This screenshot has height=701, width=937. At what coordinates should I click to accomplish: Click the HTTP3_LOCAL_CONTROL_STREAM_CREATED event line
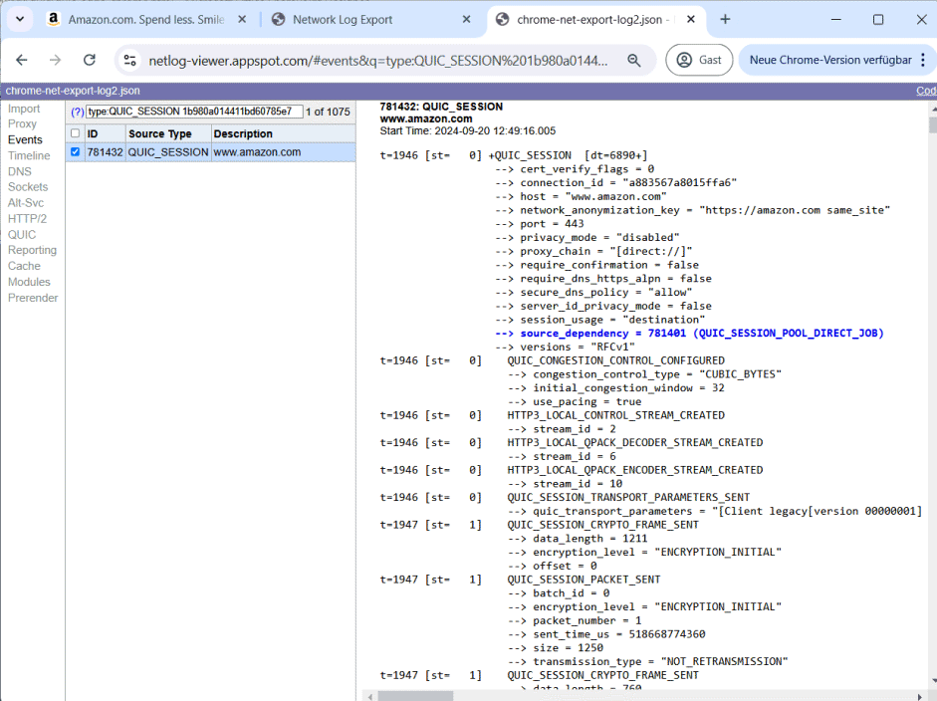coord(615,415)
